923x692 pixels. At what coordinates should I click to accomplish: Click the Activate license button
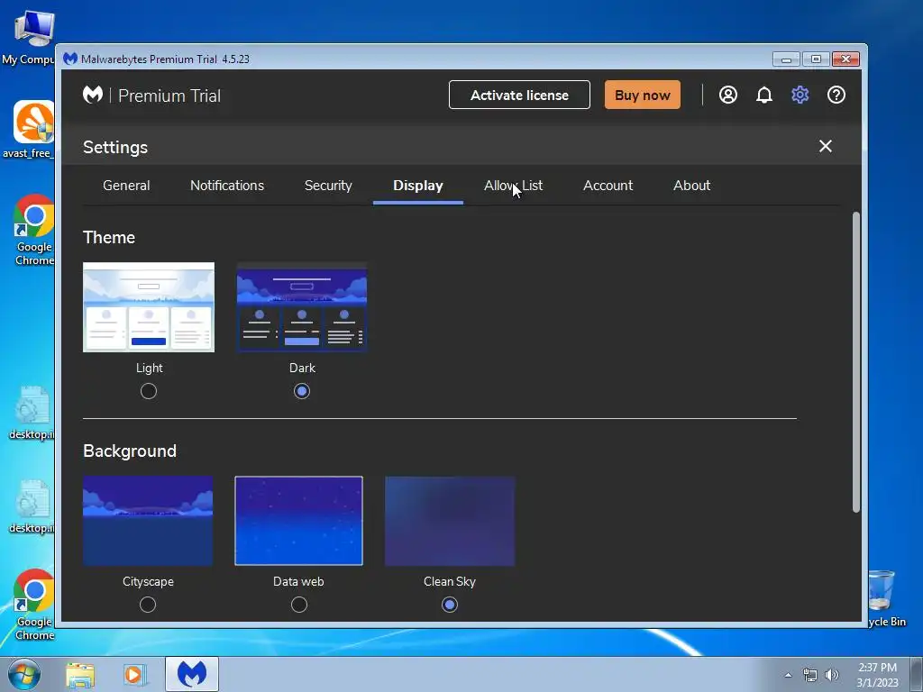(x=519, y=95)
